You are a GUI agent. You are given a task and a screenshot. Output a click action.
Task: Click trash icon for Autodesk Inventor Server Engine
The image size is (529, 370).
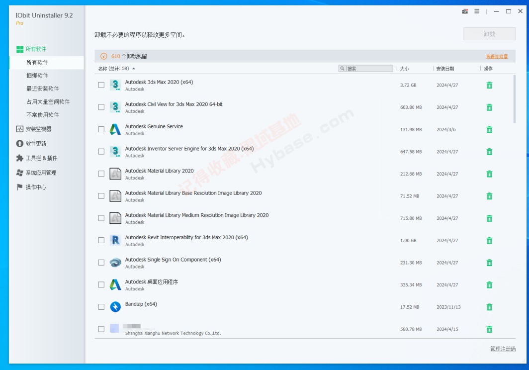489,152
